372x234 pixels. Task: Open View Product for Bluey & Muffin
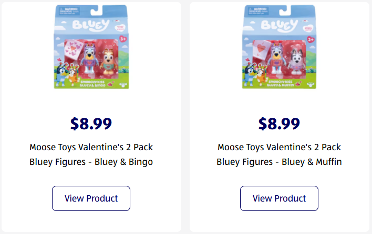pos(279,198)
